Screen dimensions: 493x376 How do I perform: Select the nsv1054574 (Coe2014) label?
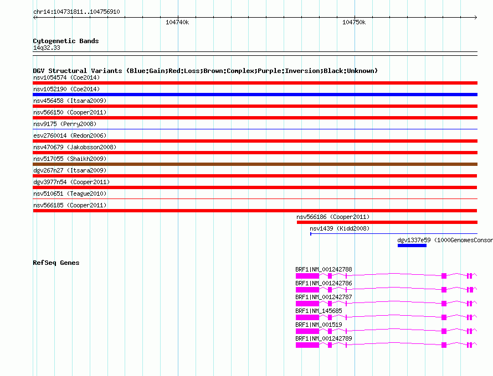(x=66, y=77)
